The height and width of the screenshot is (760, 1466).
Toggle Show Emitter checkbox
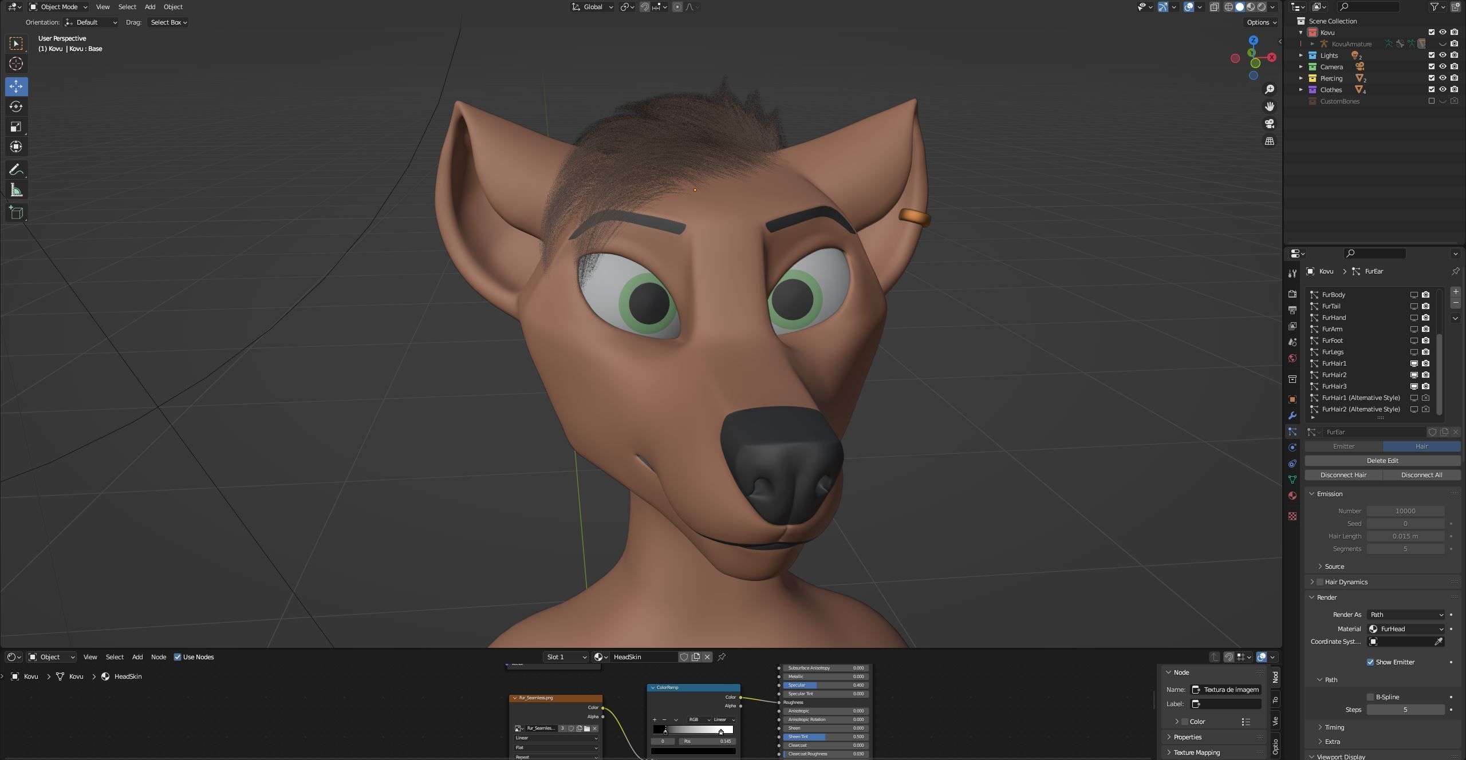click(x=1370, y=662)
